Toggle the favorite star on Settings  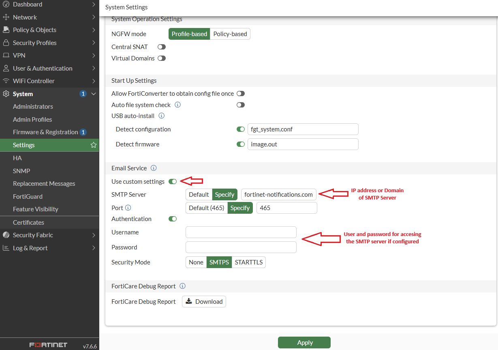point(94,145)
